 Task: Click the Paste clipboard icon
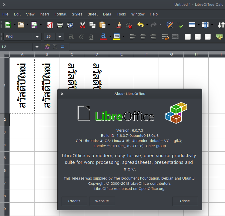tap(102, 25)
